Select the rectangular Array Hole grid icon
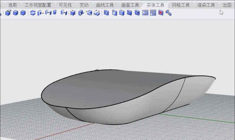Image resolution: width=235 pixels, height=140 pixels. pos(153,13)
